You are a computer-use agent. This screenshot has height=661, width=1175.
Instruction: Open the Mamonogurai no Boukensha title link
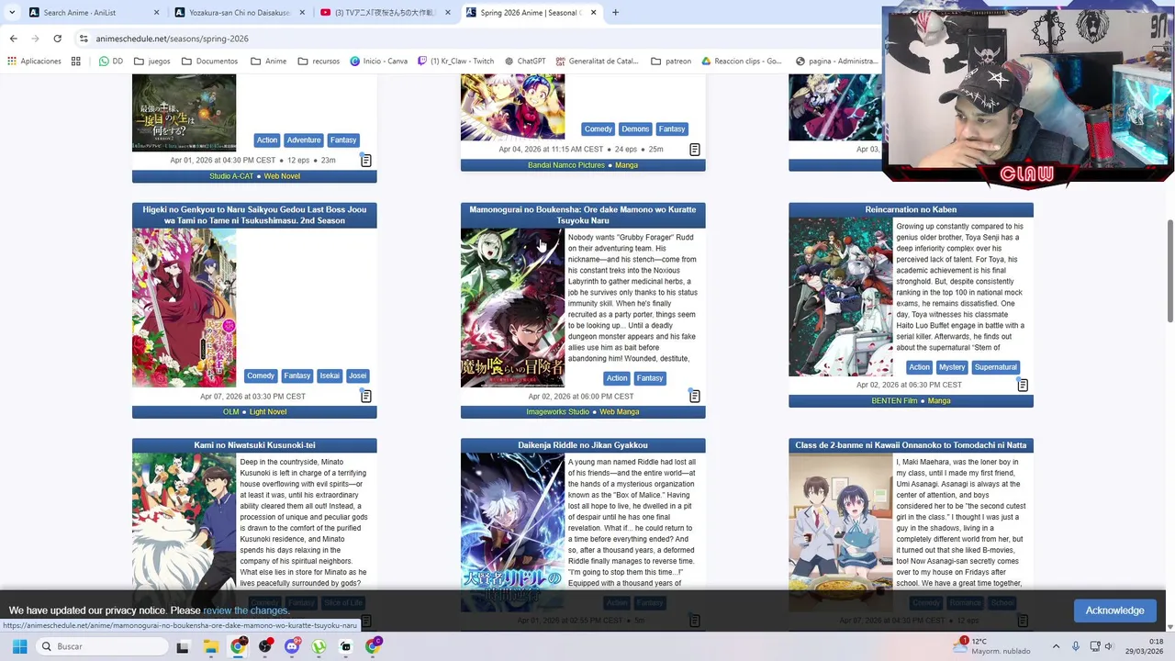583,215
